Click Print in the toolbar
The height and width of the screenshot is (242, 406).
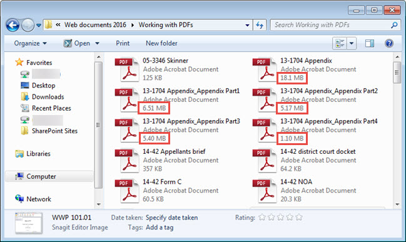pyautogui.click(x=123, y=43)
